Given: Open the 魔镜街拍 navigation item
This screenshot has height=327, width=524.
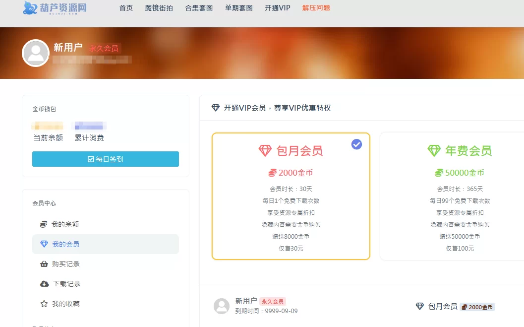Looking at the screenshot, I should pyautogui.click(x=159, y=7).
